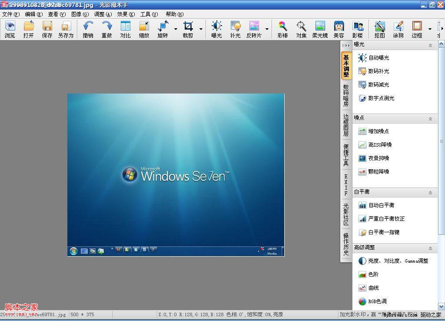
Task: Click 数码减光 in the side panel
Action: pos(374,85)
